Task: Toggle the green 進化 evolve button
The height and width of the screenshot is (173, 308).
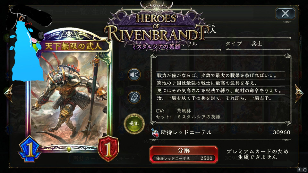Action: tap(134, 124)
